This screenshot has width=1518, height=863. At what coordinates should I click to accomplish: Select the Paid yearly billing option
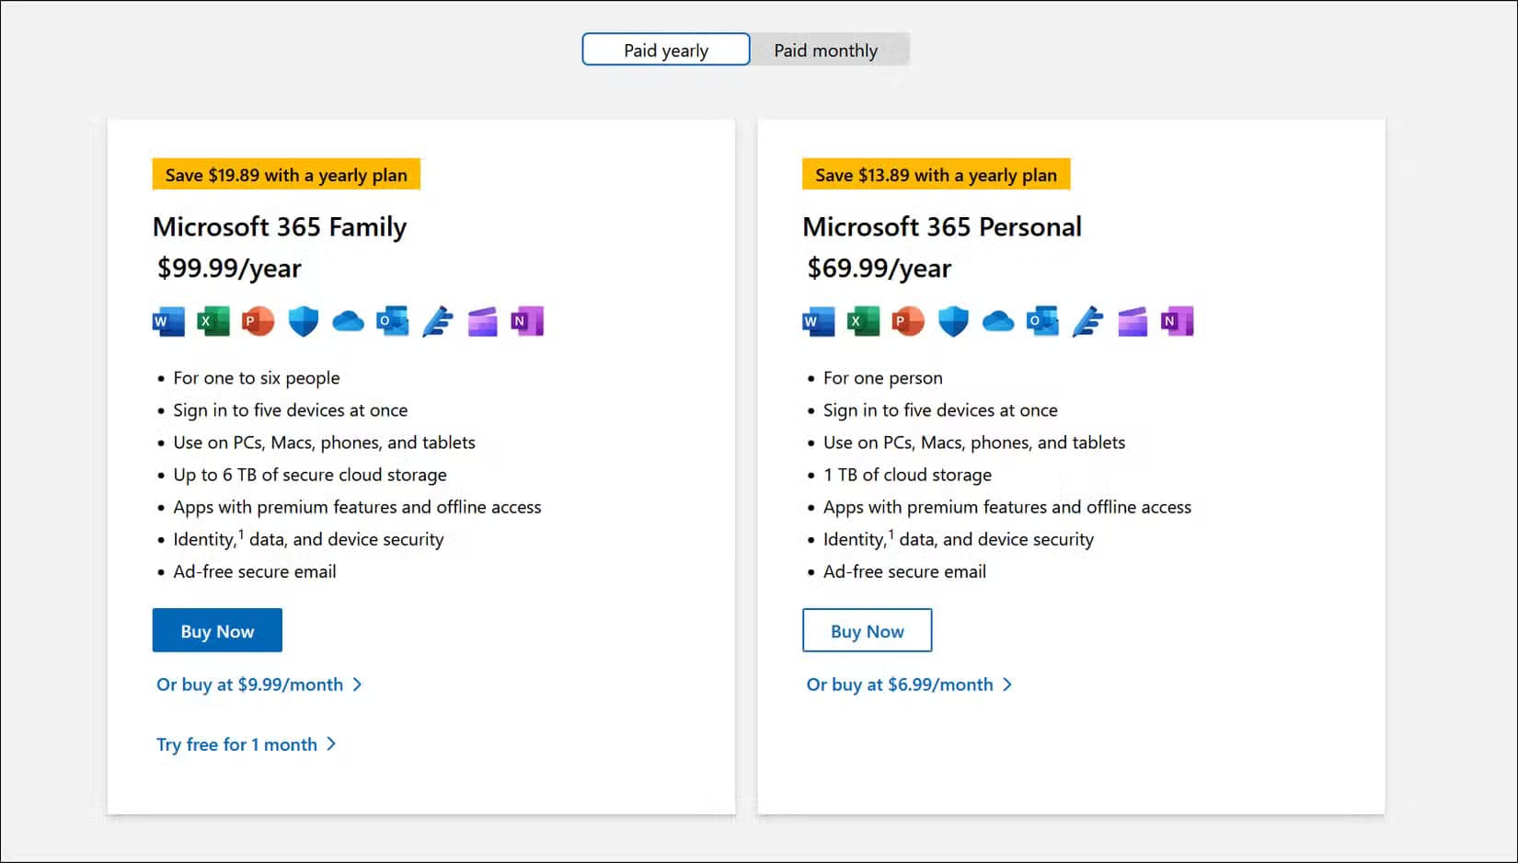click(666, 50)
